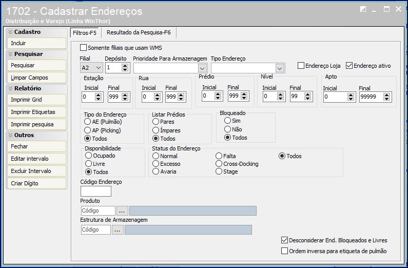Viewport: 408px width, 268px height.
Task: Click Limpar Campos button
Action: click(36, 78)
